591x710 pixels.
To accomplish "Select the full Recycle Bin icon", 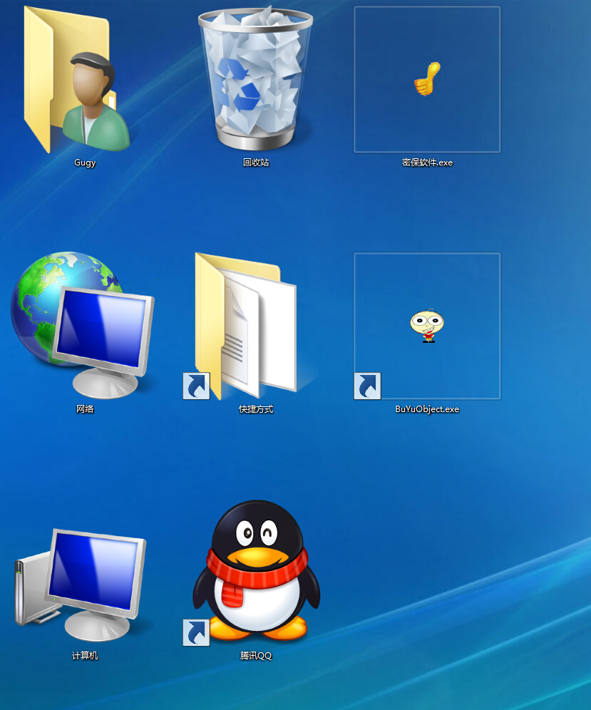I will [255, 78].
